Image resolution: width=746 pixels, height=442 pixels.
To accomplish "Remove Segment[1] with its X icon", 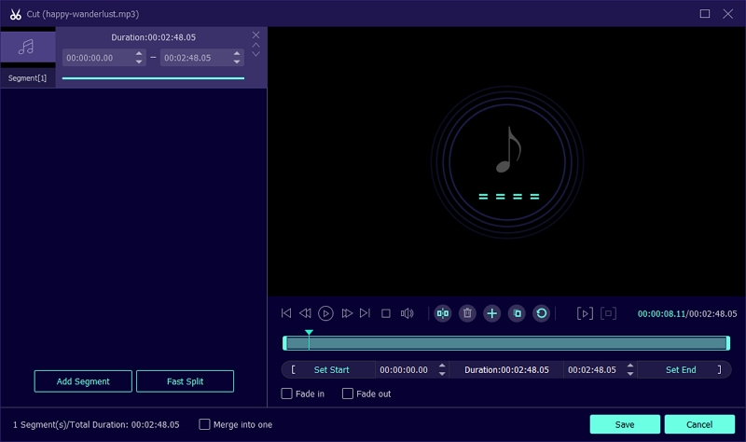I will [x=256, y=35].
